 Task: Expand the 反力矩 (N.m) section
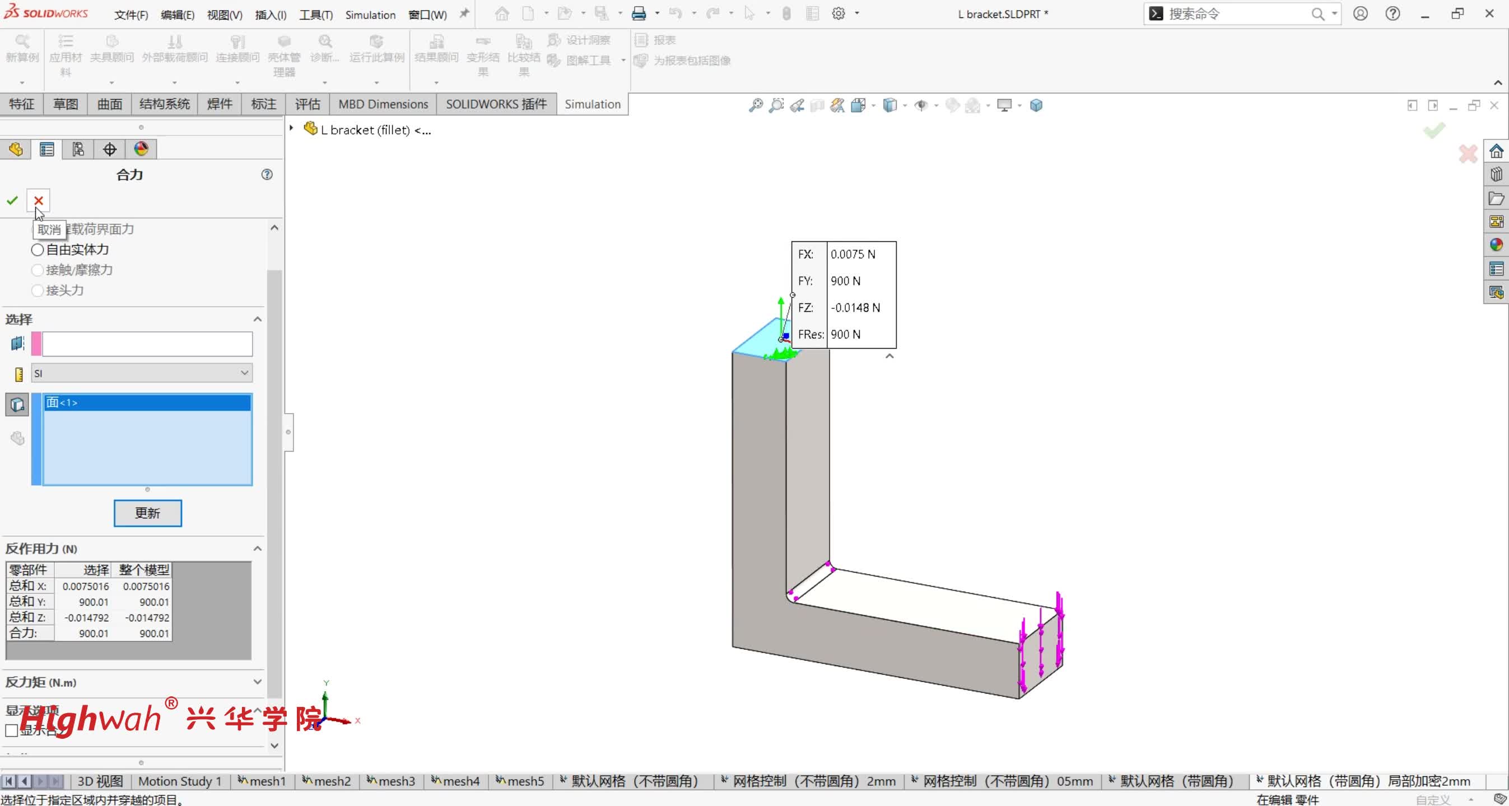click(x=257, y=682)
